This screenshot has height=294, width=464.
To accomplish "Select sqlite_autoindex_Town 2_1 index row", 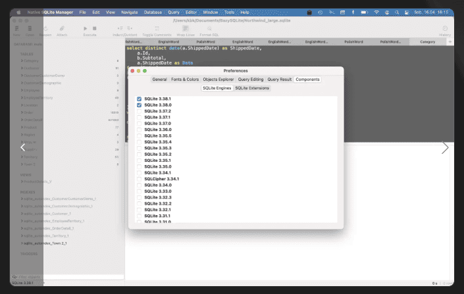I will 45,243.
